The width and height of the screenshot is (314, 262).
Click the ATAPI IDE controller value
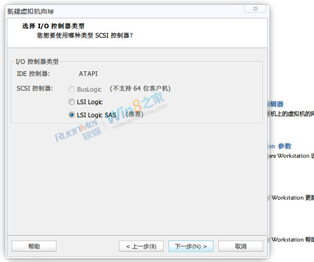[88, 74]
